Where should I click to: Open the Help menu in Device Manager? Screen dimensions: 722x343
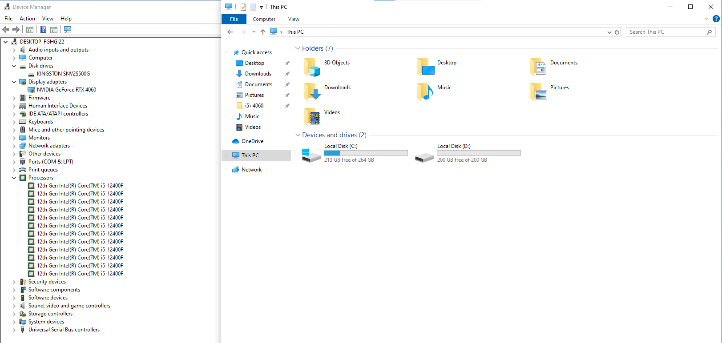click(66, 19)
